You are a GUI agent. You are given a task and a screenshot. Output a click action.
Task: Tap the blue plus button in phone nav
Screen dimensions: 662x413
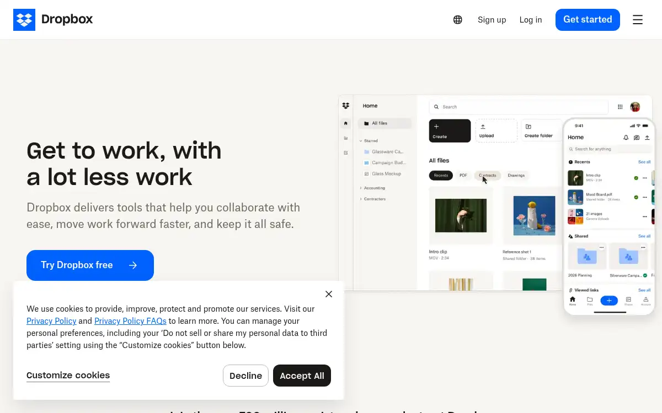coord(609,300)
